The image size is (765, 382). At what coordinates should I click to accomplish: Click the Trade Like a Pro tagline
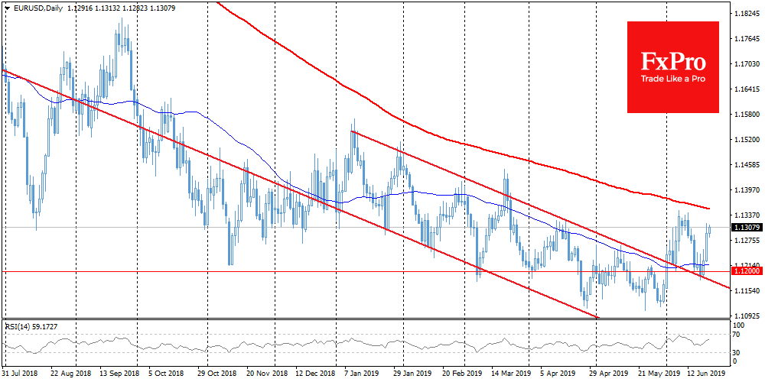[673, 80]
